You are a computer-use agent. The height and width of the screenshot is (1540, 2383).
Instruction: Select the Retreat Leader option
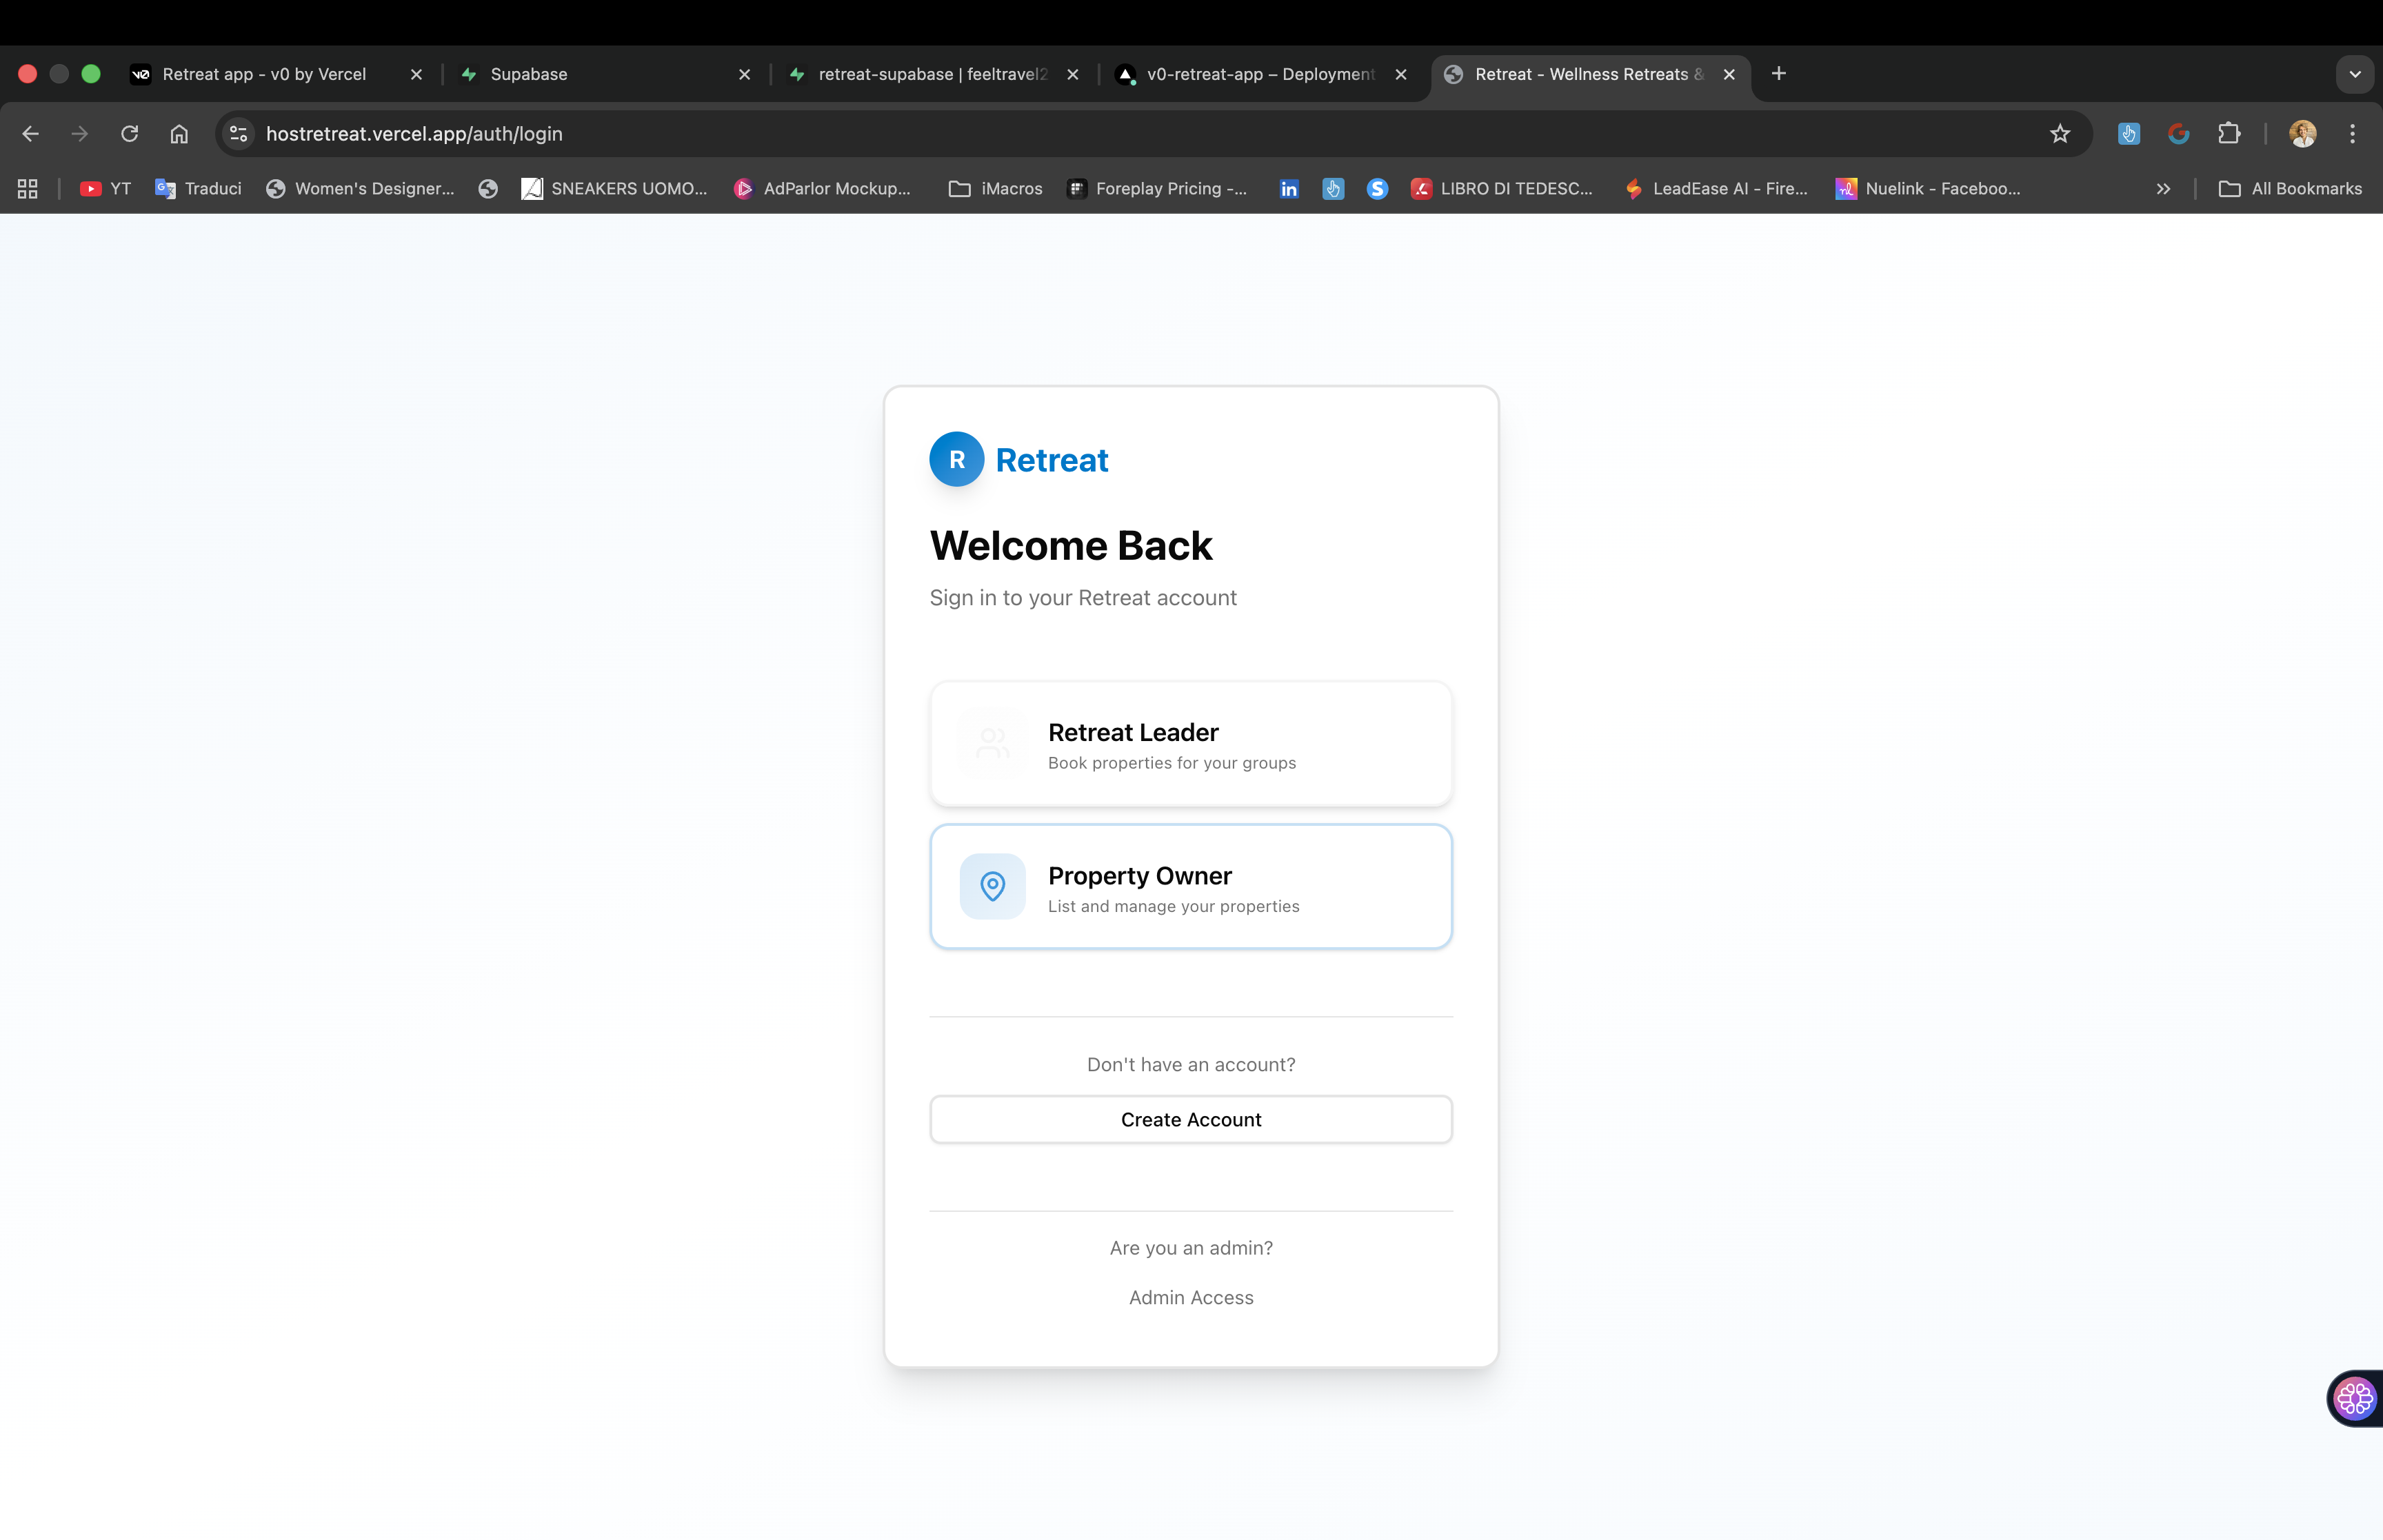1190,744
